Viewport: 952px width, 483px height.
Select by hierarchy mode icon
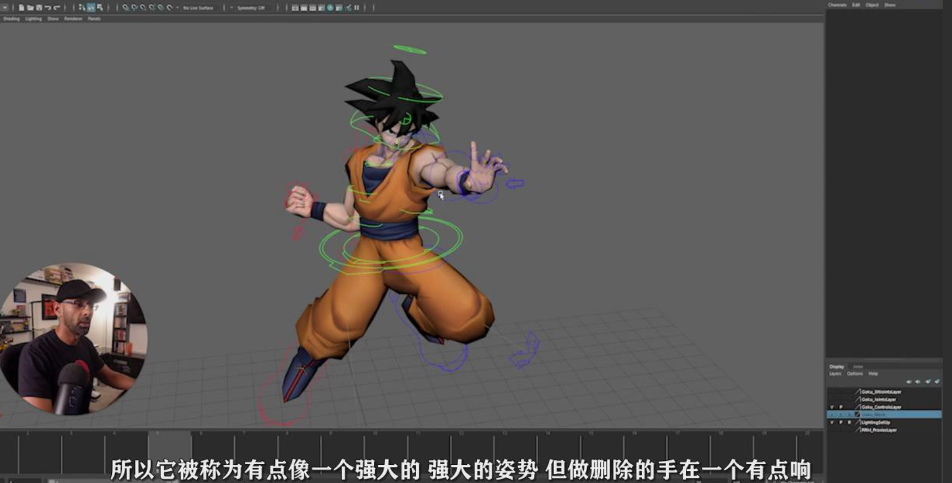pyautogui.click(x=82, y=8)
